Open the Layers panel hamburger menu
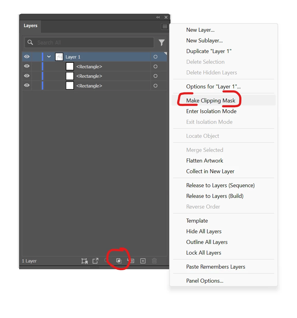The width and height of the screenshot is (297, 318). [165, 26]
